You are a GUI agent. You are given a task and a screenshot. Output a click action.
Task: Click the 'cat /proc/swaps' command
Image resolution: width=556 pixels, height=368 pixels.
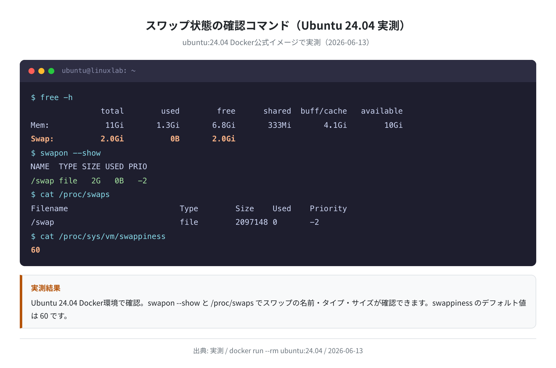(x=70, y=194)
